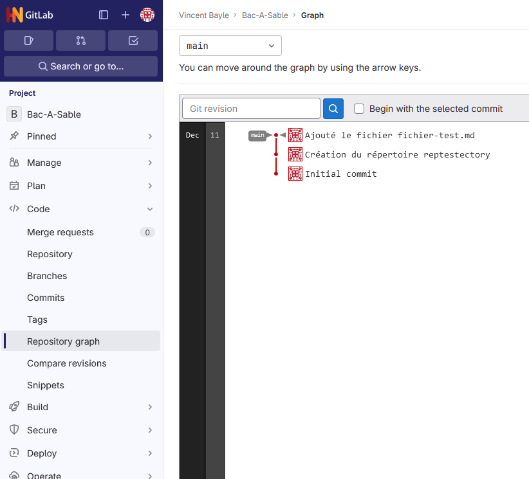The image size is (529, 479).
Task: Collapse the Code section
Action: pos(81,209)
